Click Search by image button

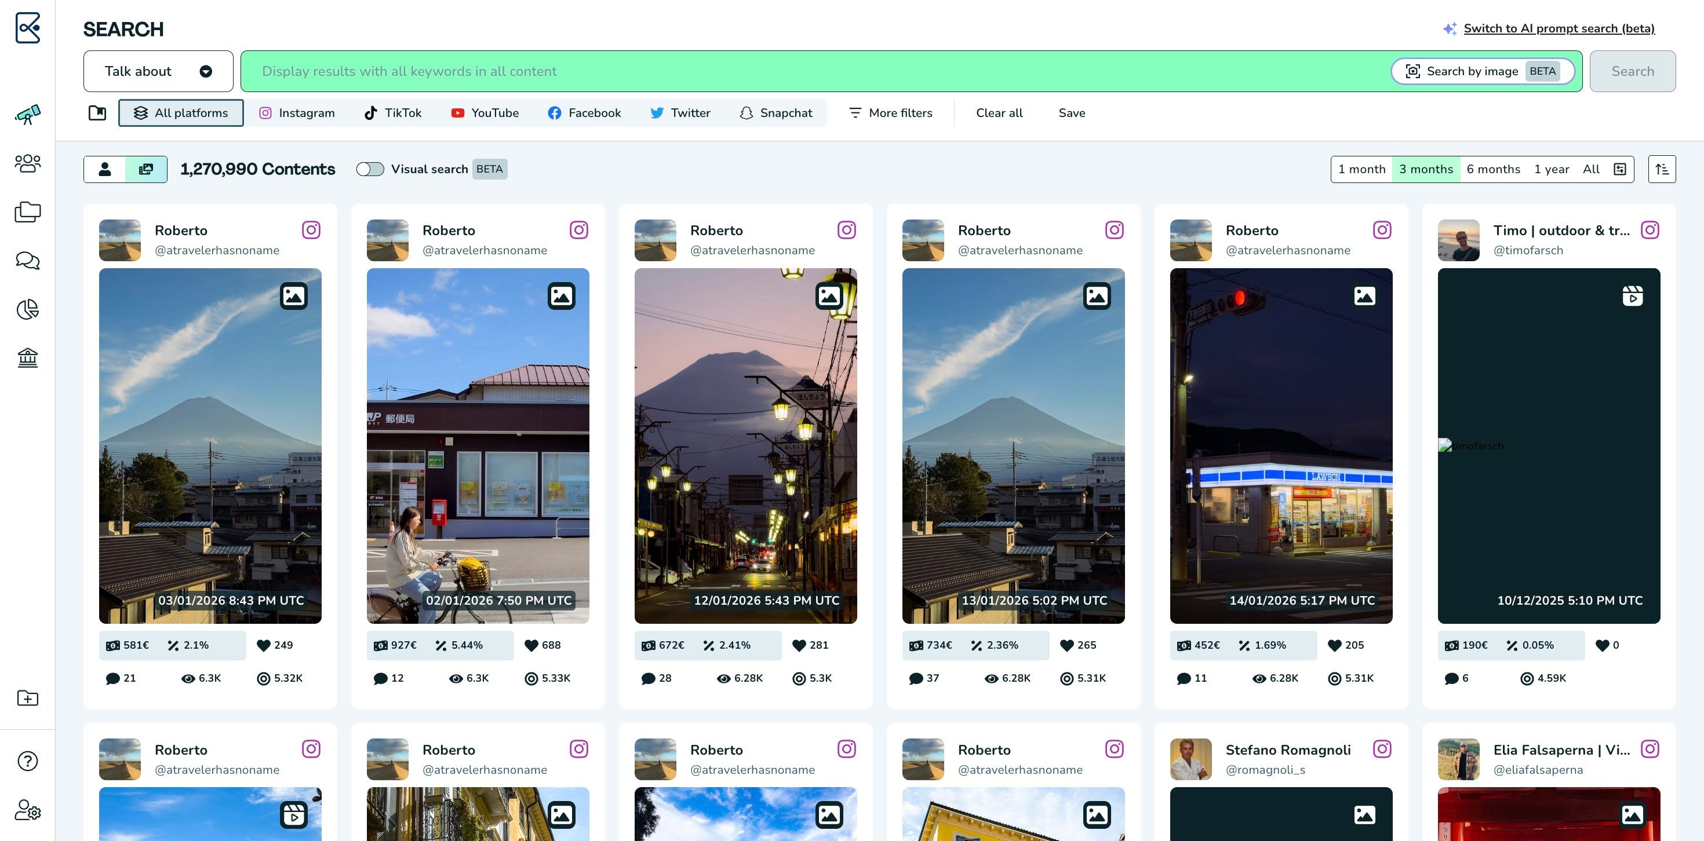coord(1483,71)
